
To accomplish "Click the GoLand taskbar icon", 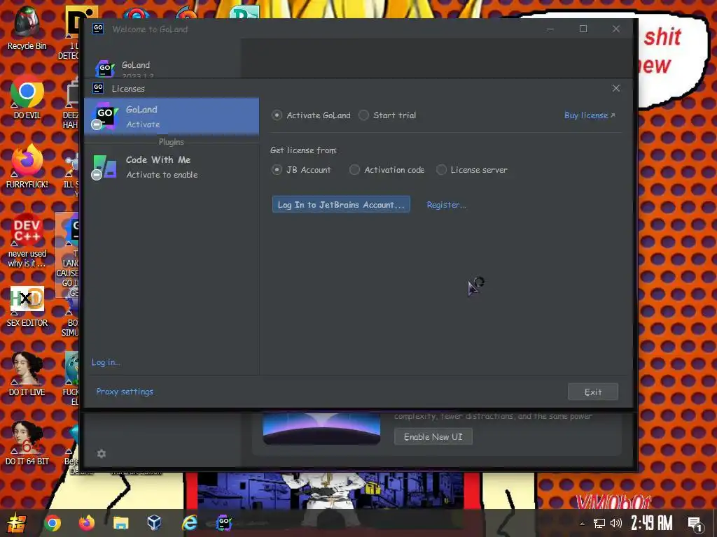I will (223, 523).
